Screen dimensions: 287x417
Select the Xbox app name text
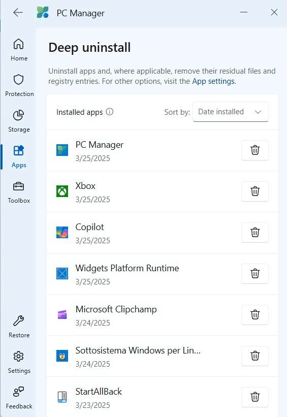tap(85, 186)
